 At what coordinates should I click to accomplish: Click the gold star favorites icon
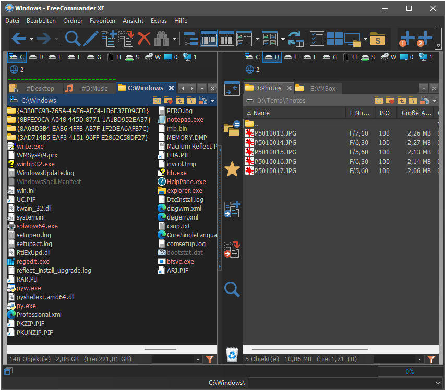232,169
